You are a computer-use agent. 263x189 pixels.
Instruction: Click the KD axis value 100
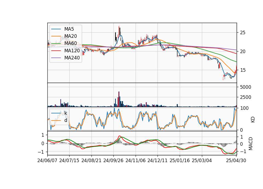244,108
